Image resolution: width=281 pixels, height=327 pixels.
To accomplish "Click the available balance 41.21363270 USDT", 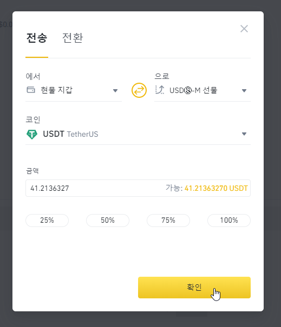I will click(x=216, y=188).
